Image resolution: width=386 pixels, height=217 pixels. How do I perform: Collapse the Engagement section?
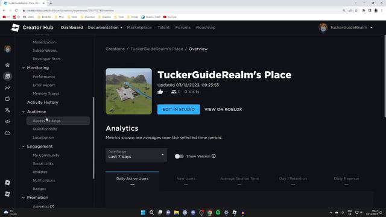pyautogui.click(x=24, y=146)
